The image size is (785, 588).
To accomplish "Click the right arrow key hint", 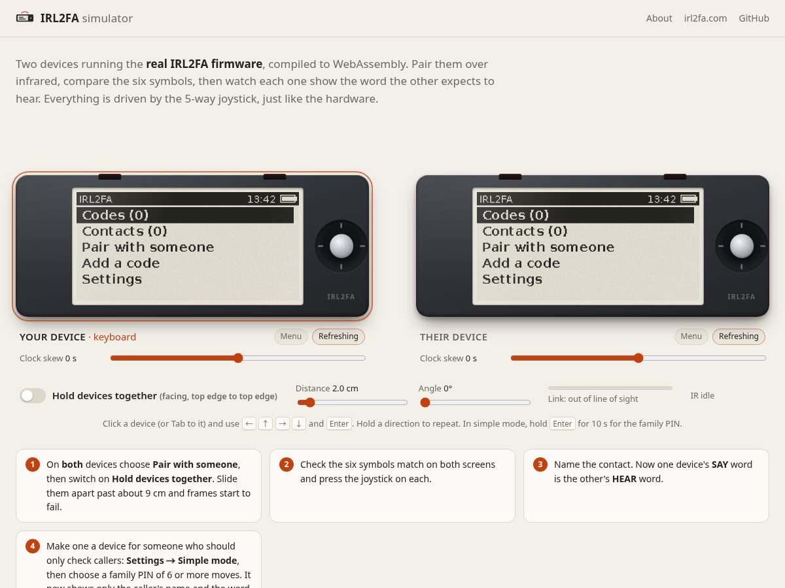I will [x=283, y=423].
